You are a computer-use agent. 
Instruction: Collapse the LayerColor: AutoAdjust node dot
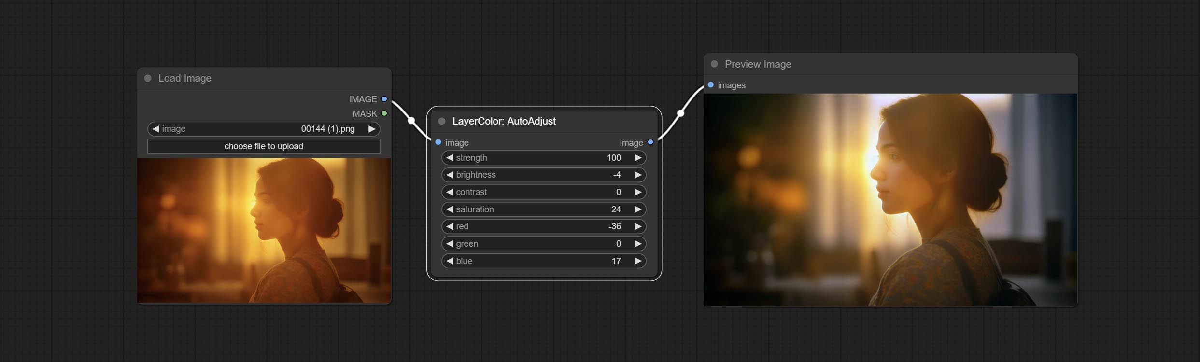coord(441,121)
